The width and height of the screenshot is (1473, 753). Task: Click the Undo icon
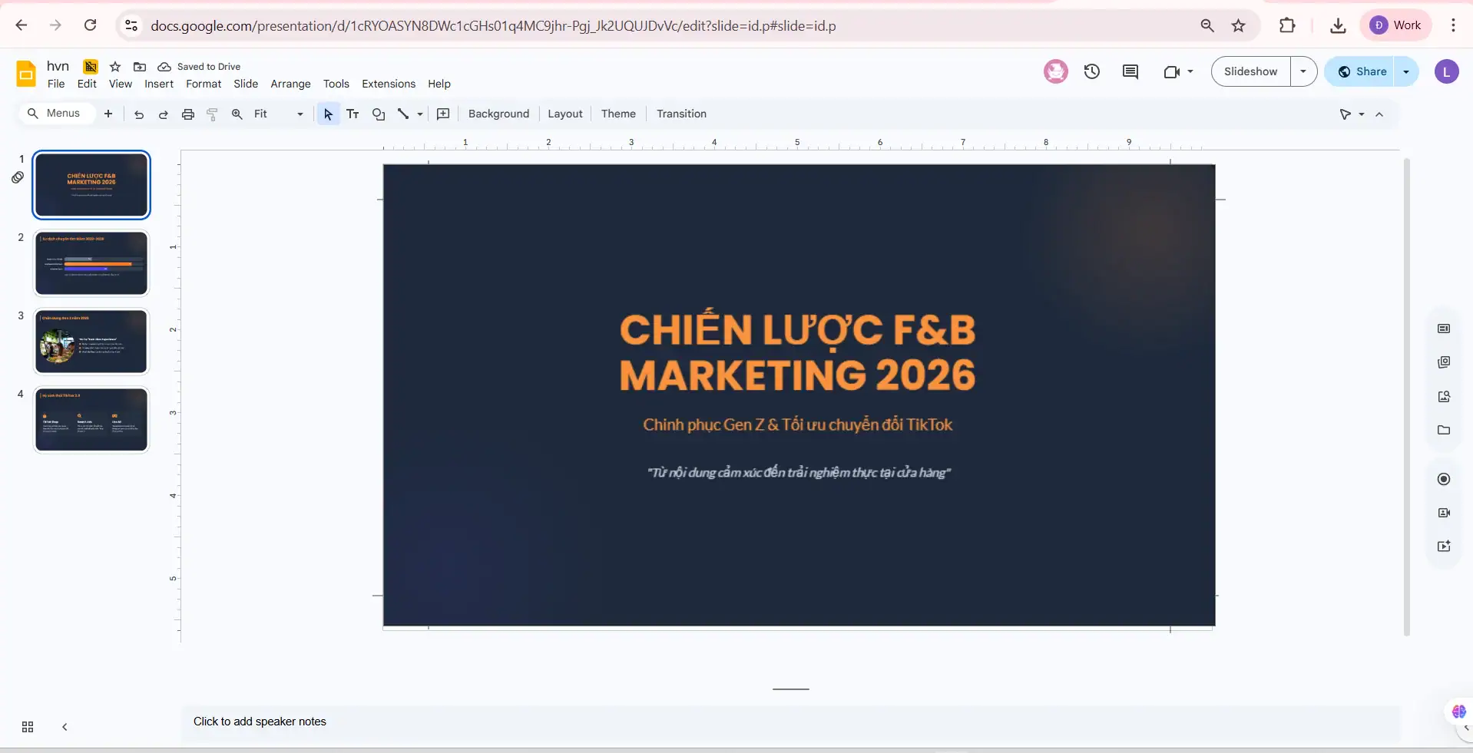pyautogui.click(x=139, y=114)
